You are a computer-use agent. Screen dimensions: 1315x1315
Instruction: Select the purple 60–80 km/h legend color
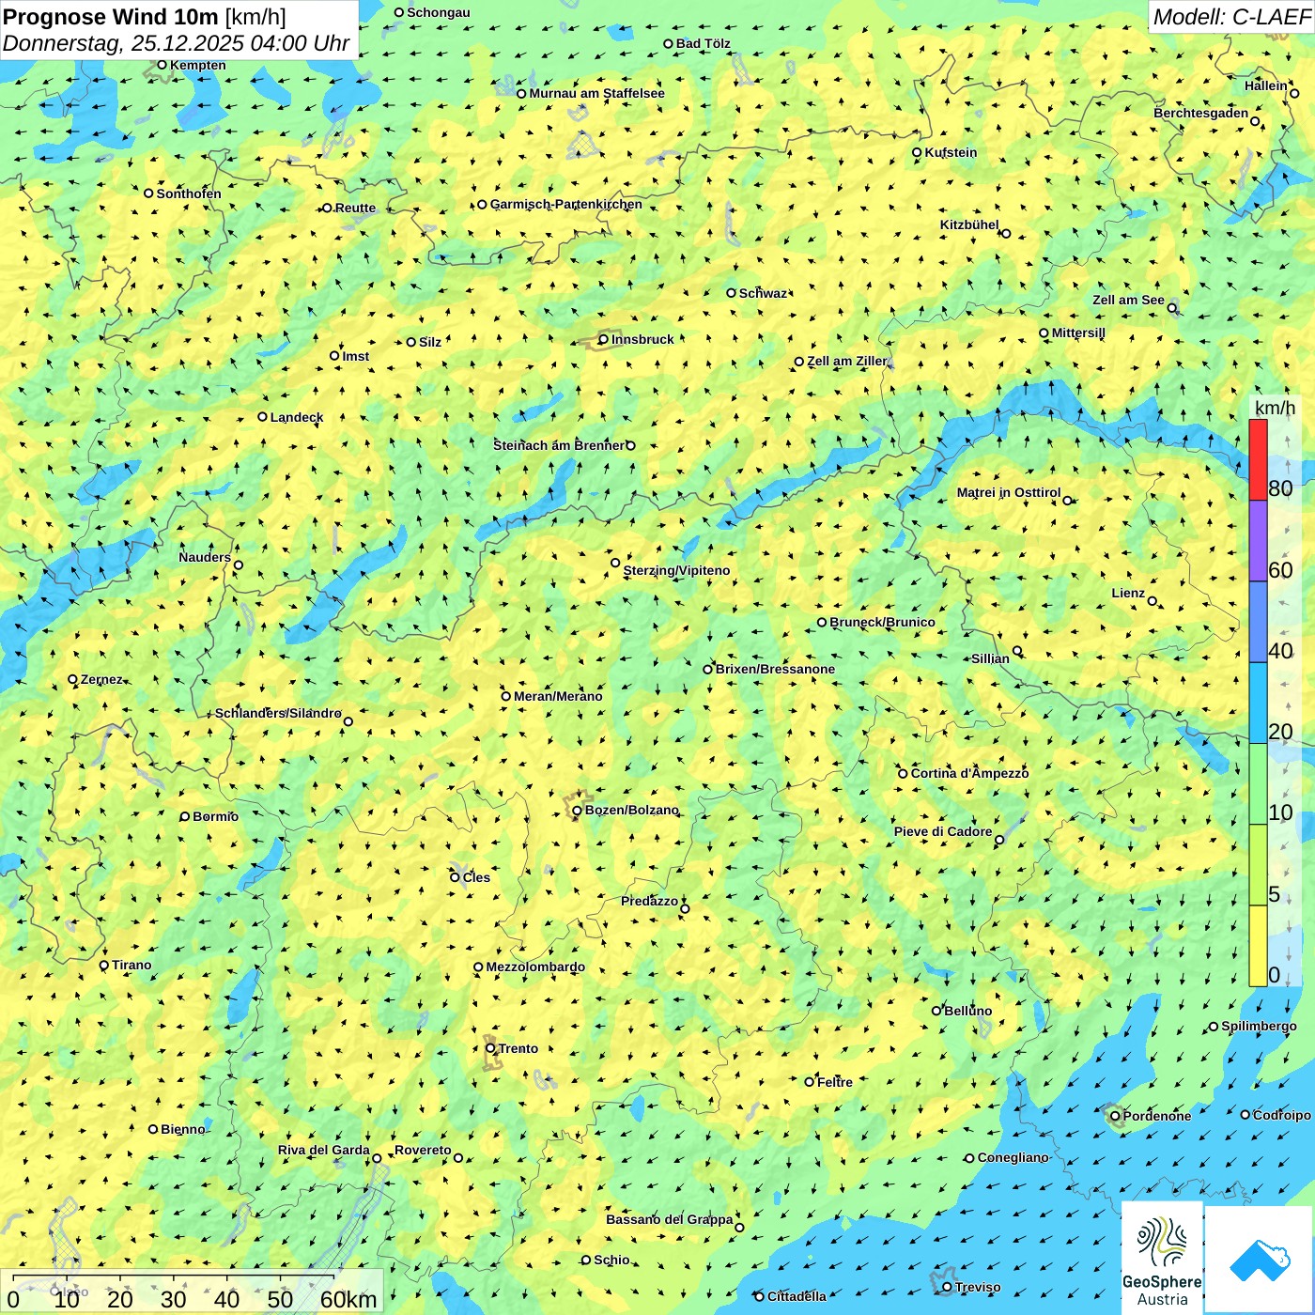click(1258, 541)
